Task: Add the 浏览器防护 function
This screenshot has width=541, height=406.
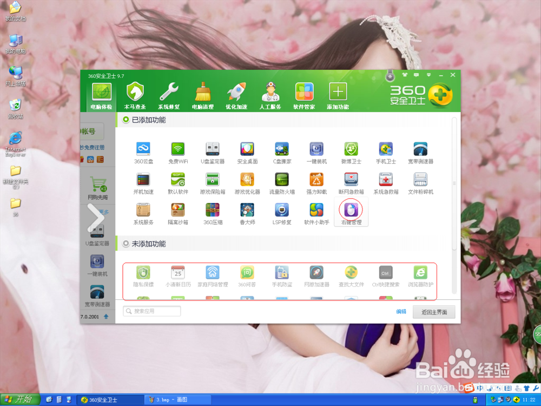Action: click(x=420, y=276)
